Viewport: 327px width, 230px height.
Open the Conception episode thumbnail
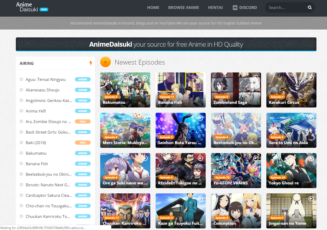point(236,211)
